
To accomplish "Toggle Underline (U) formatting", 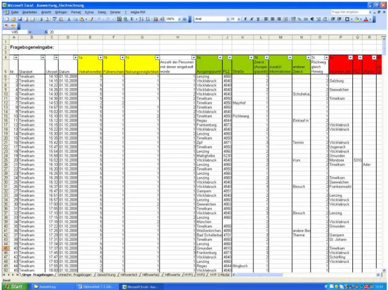I will point(258,19).
